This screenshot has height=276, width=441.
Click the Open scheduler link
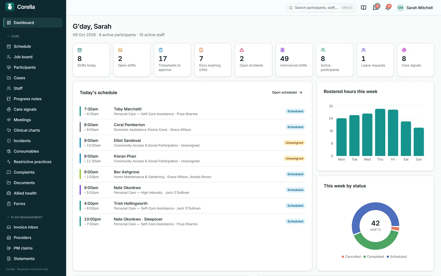point(287,92)
